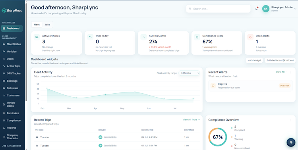Open the View All Trips link
Image resolution: width=298 pixels, height=150 pixels.
[191, 119]
